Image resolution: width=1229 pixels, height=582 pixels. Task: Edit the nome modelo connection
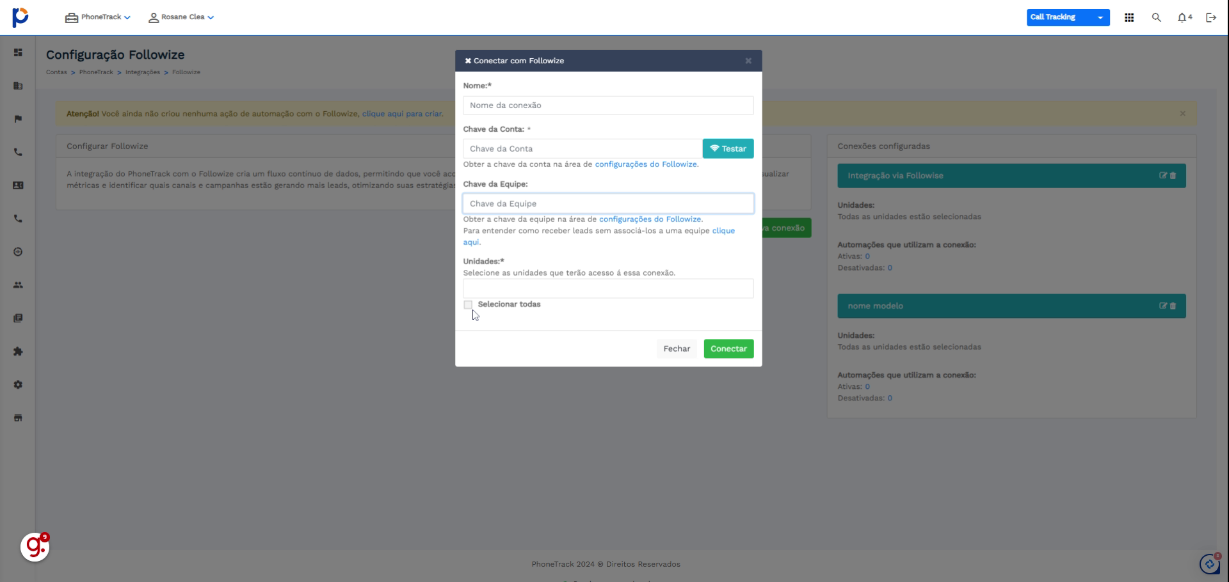(x=1163, y=306)
